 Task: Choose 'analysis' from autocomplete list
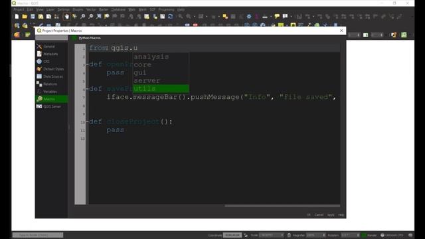161,56
